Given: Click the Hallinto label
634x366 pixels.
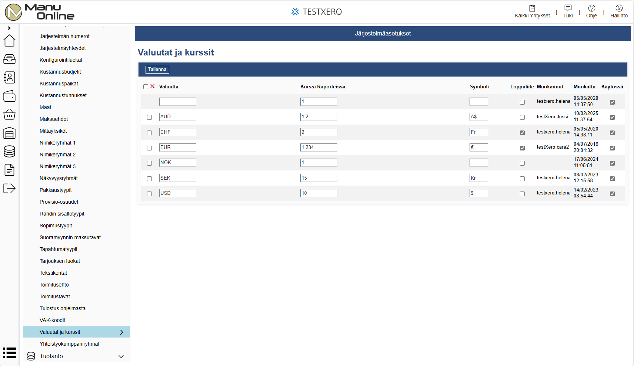Looking at the screenshot, I should (x=619, y=16).
